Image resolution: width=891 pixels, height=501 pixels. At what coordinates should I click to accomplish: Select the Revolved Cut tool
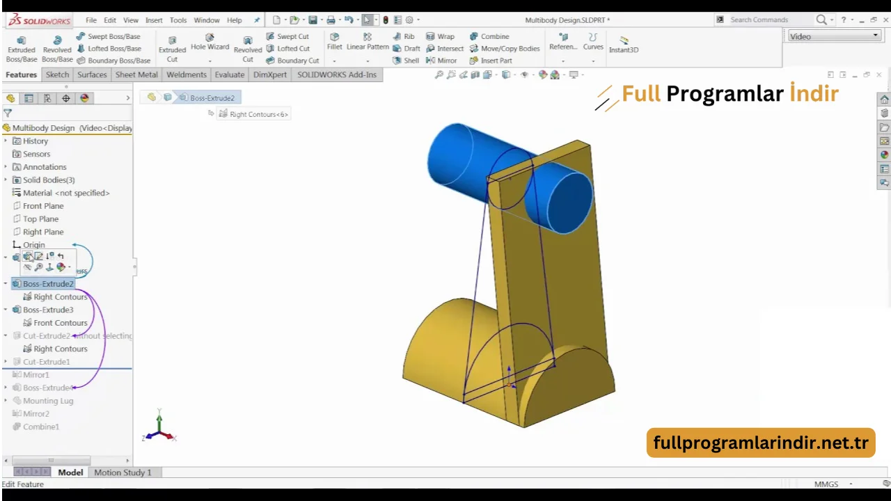248,49
